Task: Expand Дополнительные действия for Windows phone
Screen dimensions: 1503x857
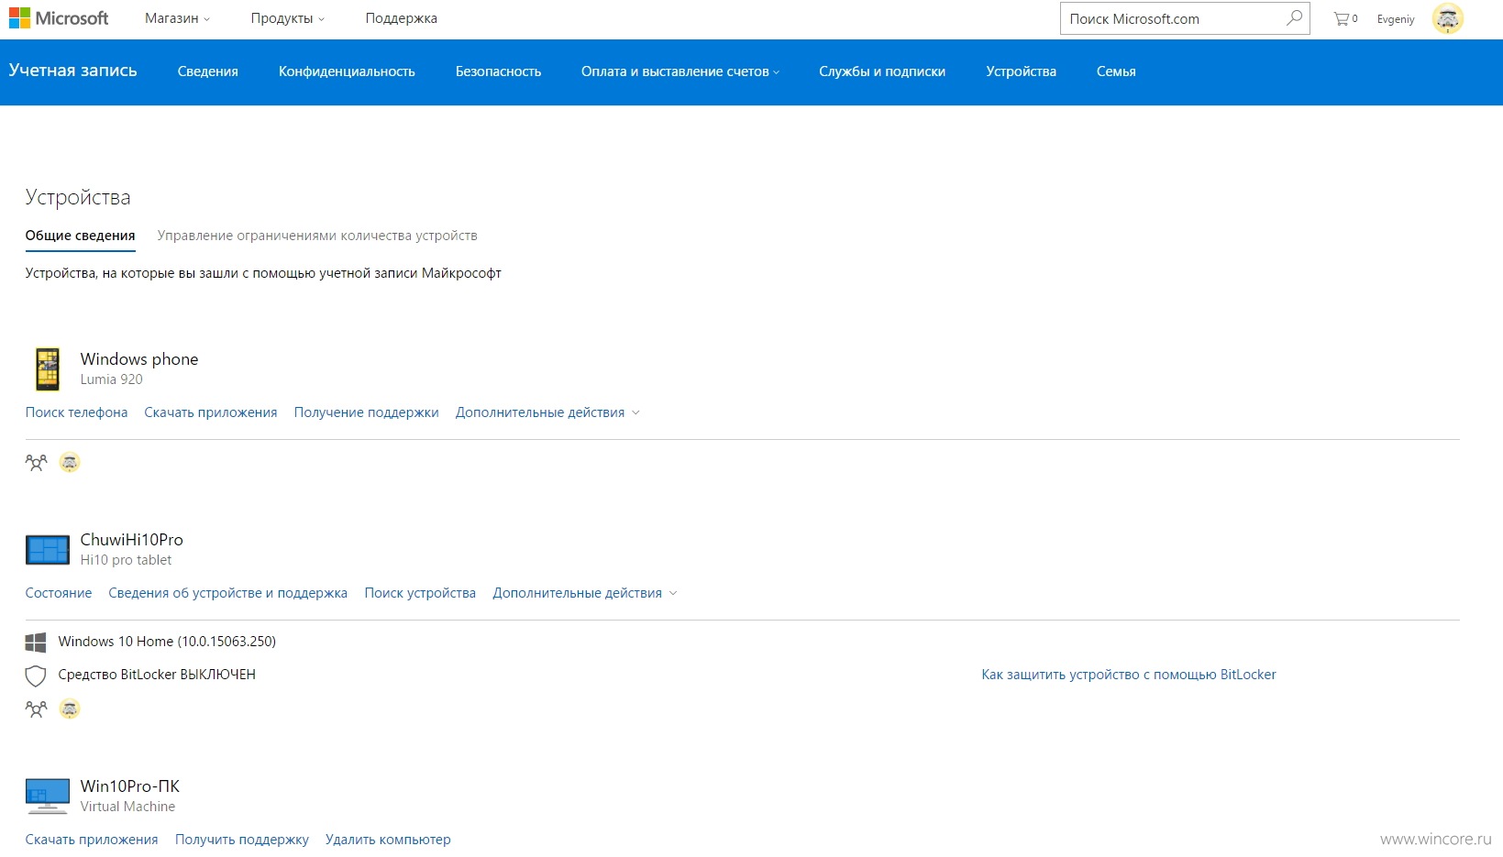Action: point(547,412)
